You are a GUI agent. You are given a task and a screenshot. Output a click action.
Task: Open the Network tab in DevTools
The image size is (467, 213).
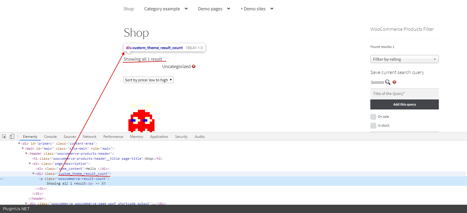click(x=90, y=137)
